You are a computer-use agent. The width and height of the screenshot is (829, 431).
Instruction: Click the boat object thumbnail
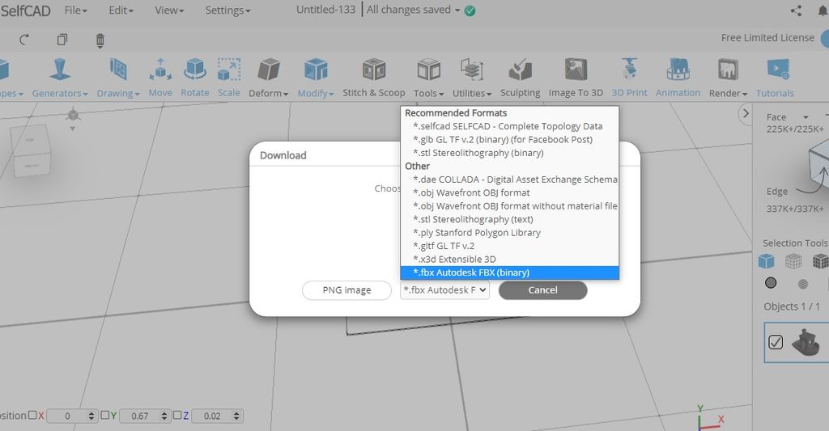pyautogui.click(x=806, y=342)
